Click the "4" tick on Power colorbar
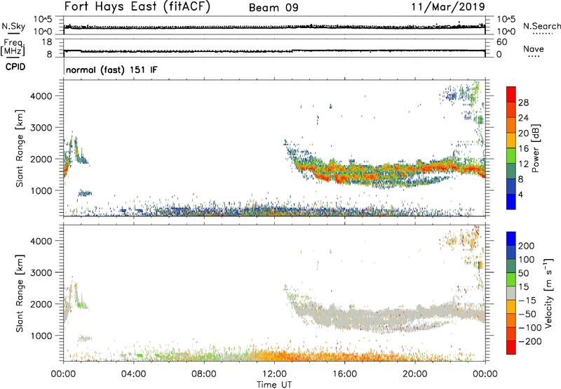Screen dimensions: 561x389 [x=520, y=194]
